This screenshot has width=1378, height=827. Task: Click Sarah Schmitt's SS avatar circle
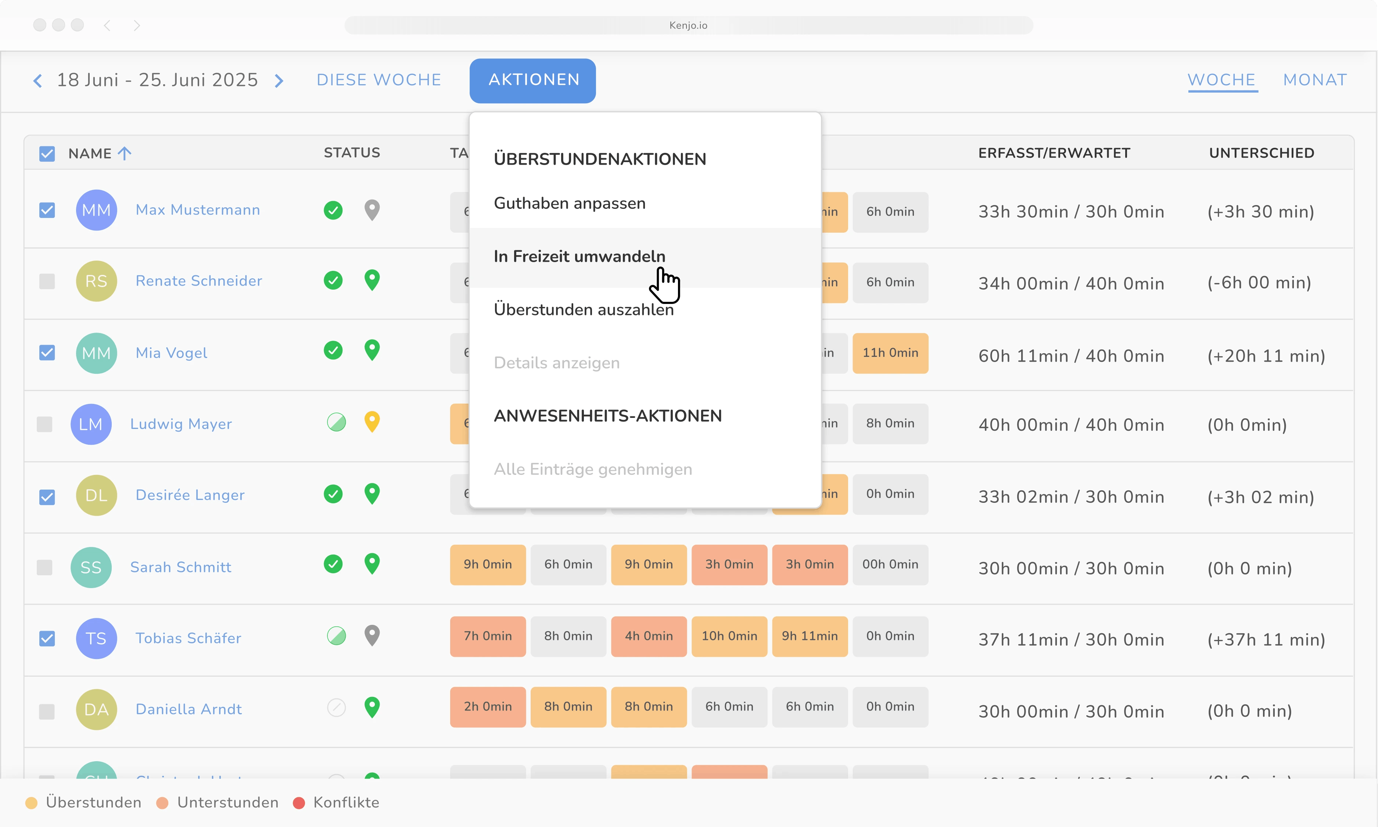coord(91,567)
